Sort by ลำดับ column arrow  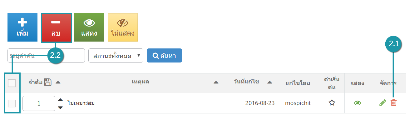coord(58,82)
